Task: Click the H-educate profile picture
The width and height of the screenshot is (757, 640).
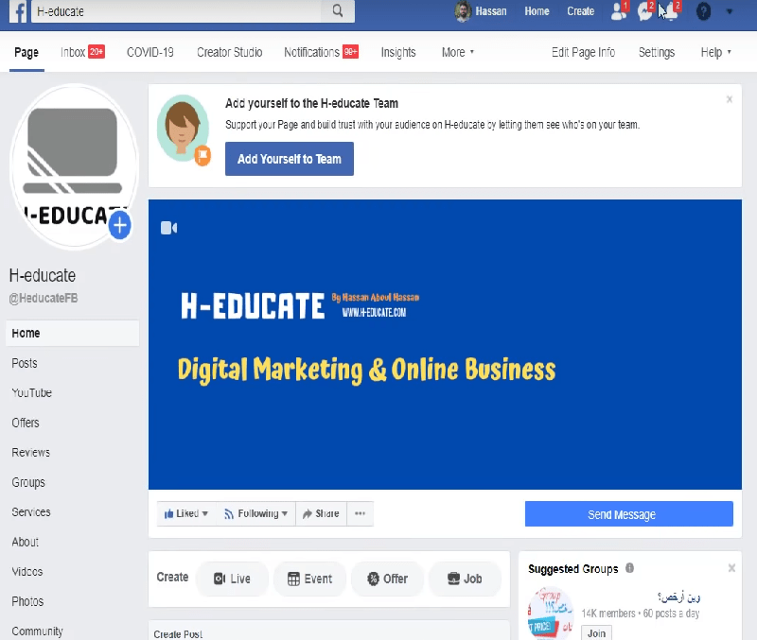Action: pyautogui.click(x=74, y=166)
